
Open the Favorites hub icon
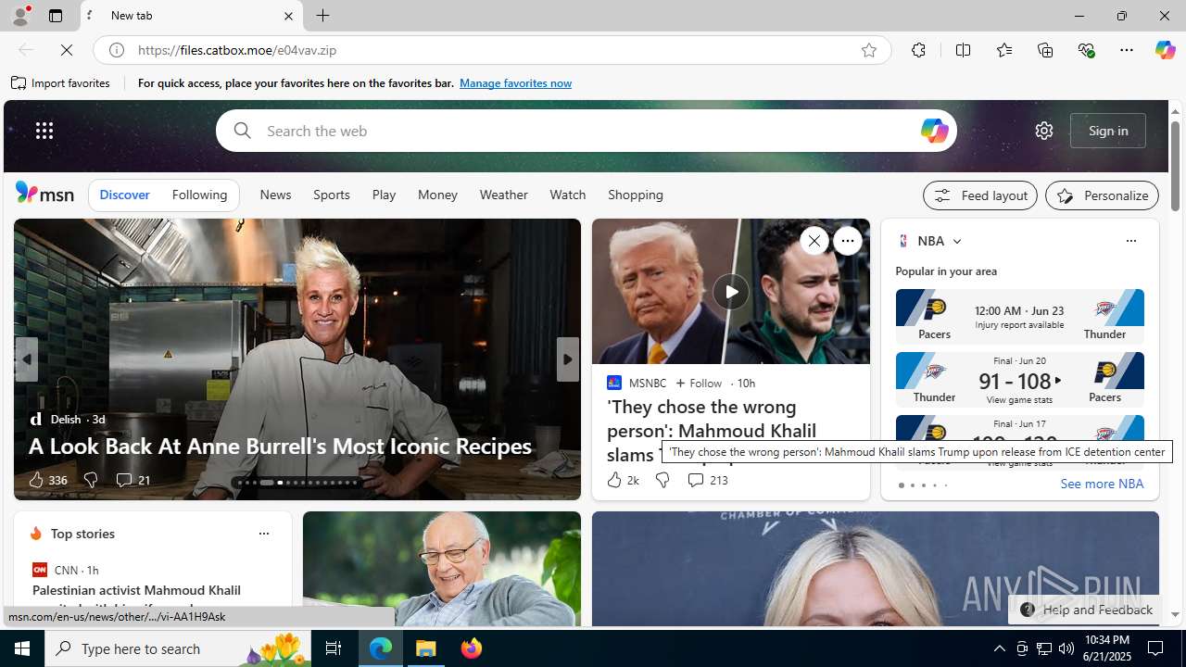(x=1003, y=50)
